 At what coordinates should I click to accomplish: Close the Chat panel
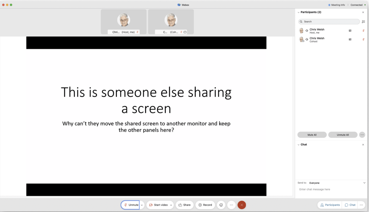pyautogui.click(x=363, y=145)
